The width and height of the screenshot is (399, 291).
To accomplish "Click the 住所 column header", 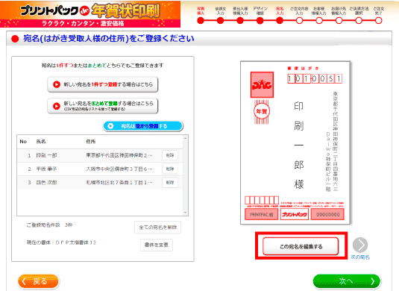I will click(91, 141).
